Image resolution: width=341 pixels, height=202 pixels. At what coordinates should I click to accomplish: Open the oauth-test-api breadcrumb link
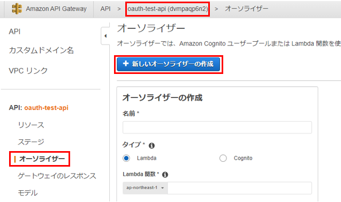(168, 9)
